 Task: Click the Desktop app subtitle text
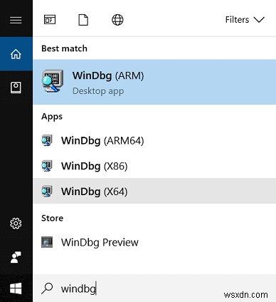click(x=98, y=91)
